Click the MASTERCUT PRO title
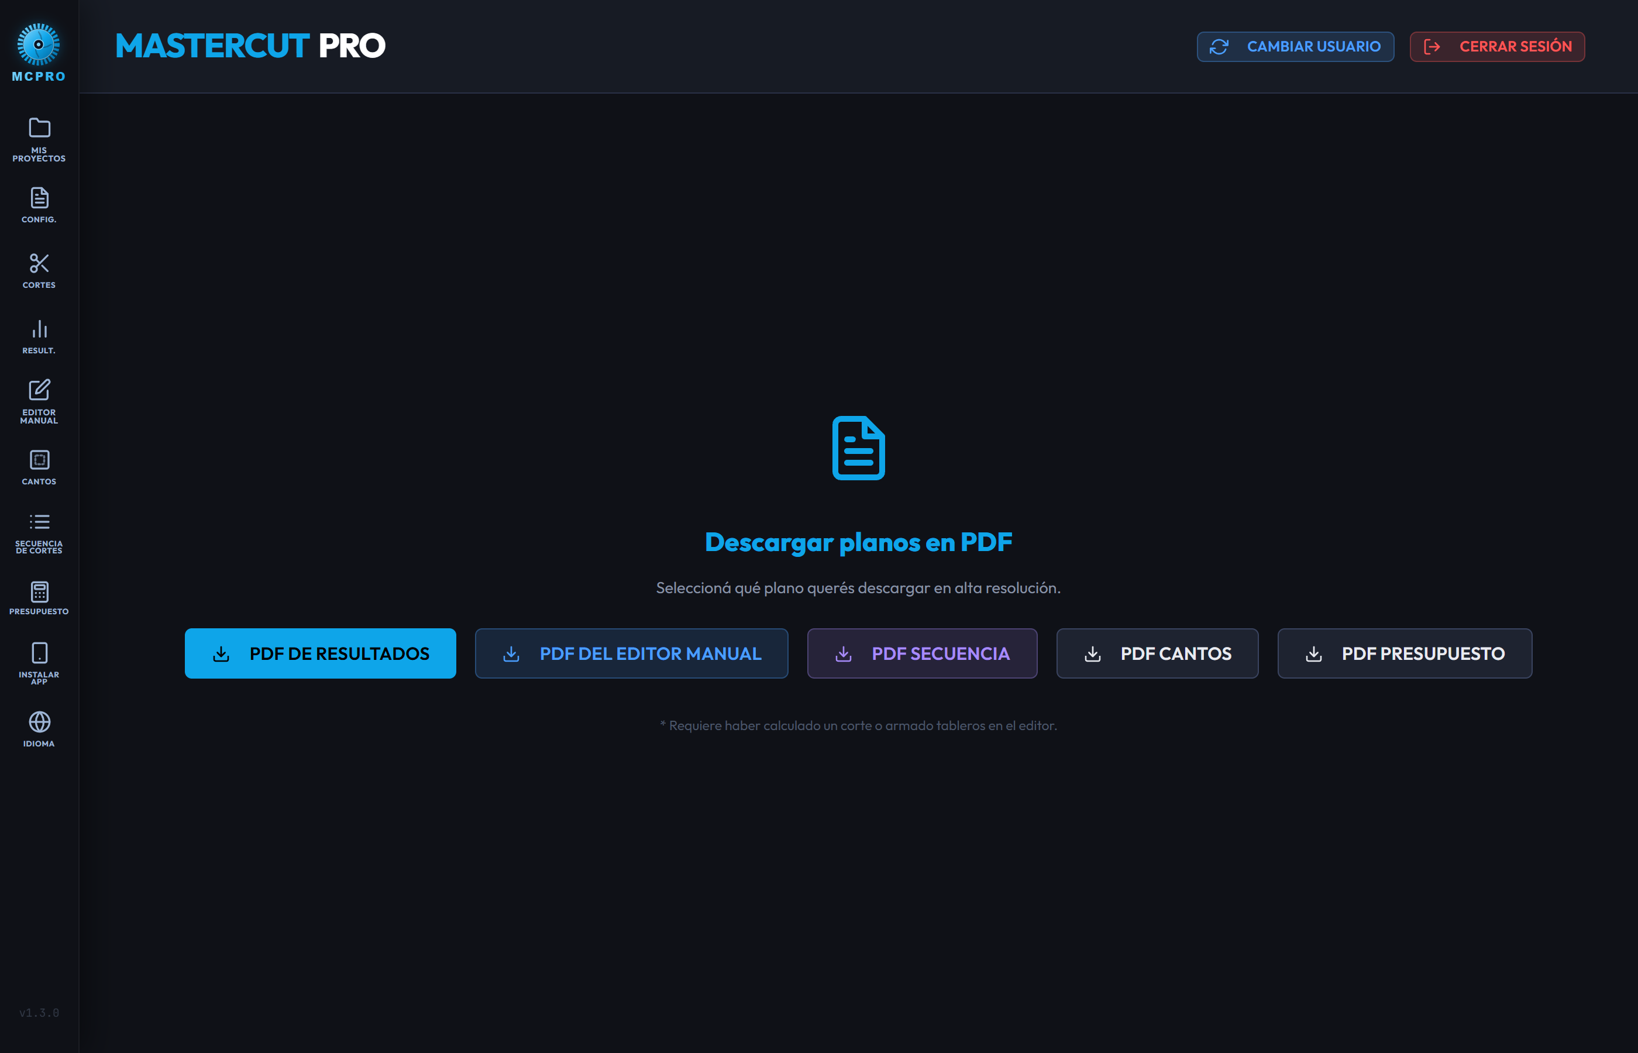The height and width of the screenshot is (1053, 1638). tap(251, 46)
